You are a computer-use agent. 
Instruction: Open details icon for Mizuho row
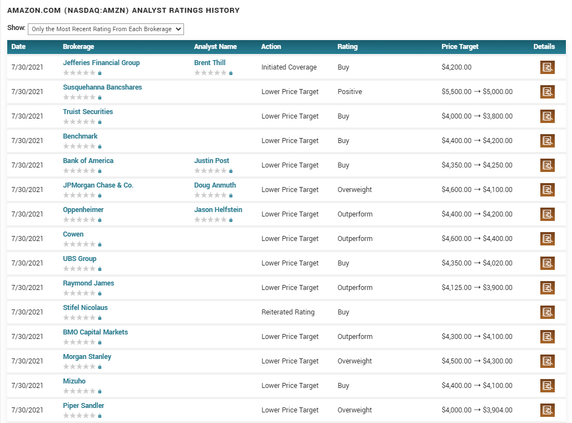point(547,385)
